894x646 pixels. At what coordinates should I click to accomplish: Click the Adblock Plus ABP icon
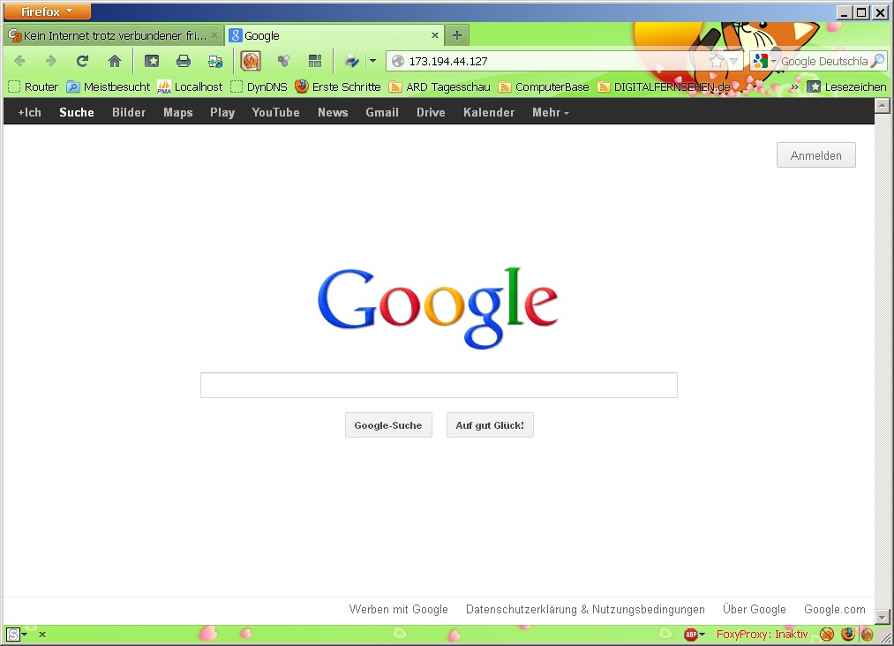690,634
